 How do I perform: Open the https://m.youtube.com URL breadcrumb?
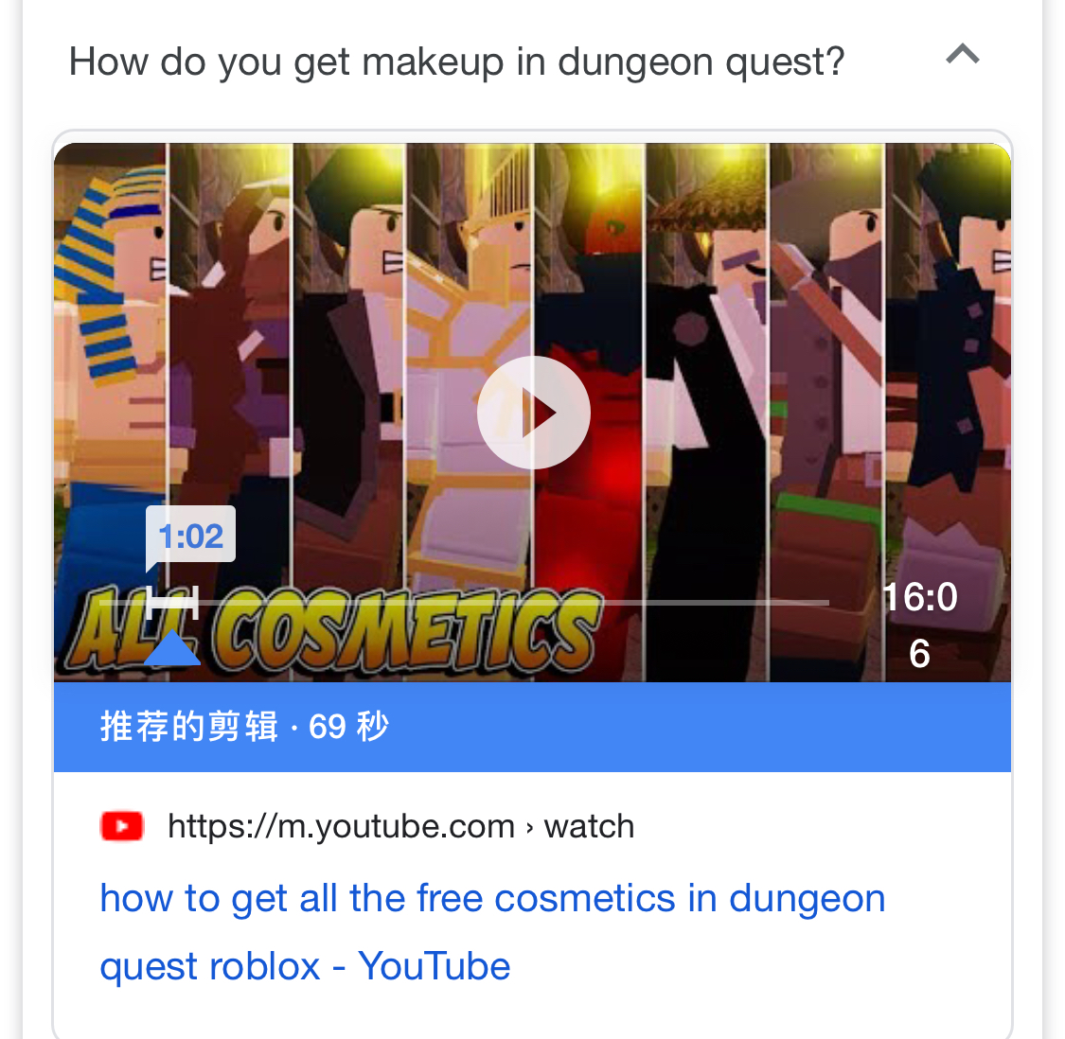coord(342,826)
